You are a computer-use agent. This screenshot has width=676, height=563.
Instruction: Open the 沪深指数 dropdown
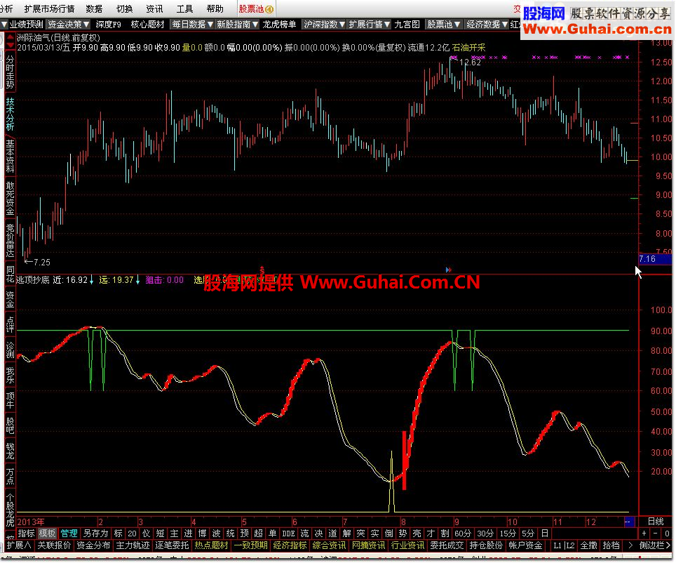click(x=324, y=25)
